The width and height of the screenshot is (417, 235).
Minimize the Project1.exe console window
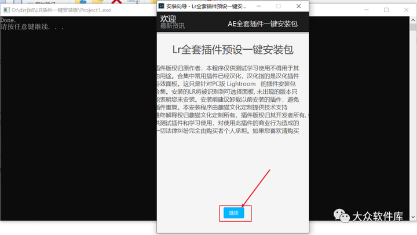pyautogui.click(x=367, y=10)
